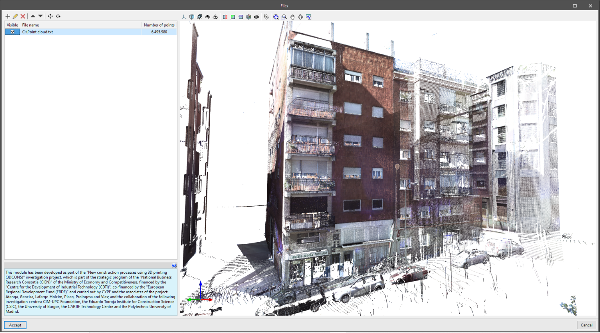The height and width of the screenshot is (333, 600).
Task: Select the Move tool above the file list
Action: pos(50,16)
